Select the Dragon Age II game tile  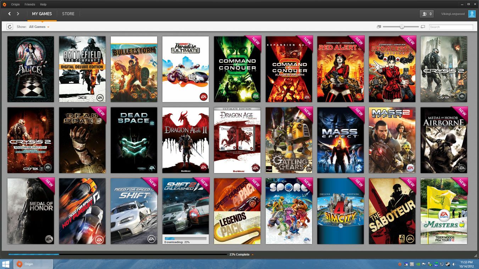pos(185,140)
